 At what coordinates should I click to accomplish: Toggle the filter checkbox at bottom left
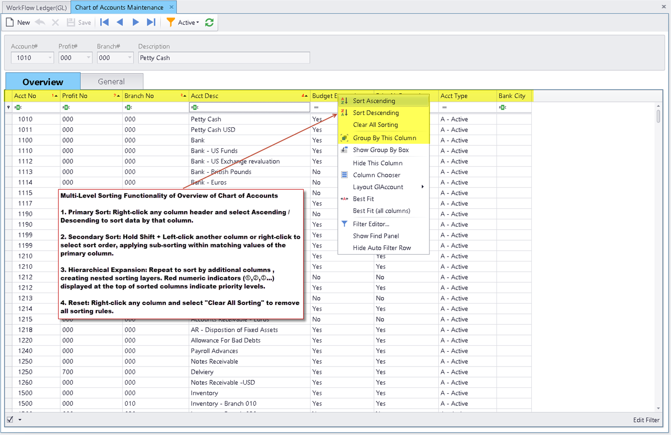[10, 420]
